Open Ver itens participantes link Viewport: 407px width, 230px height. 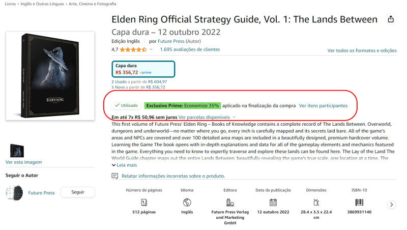point(323,106)
